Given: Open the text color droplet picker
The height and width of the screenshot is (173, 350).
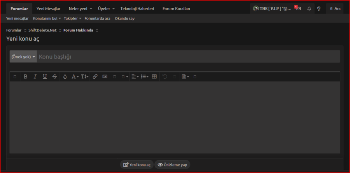Looking at the screenshot, I should click(x=65, y=77).
